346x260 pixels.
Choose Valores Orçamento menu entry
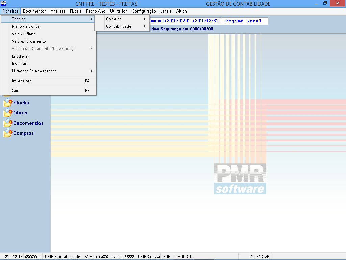click(x=48, y=41)
